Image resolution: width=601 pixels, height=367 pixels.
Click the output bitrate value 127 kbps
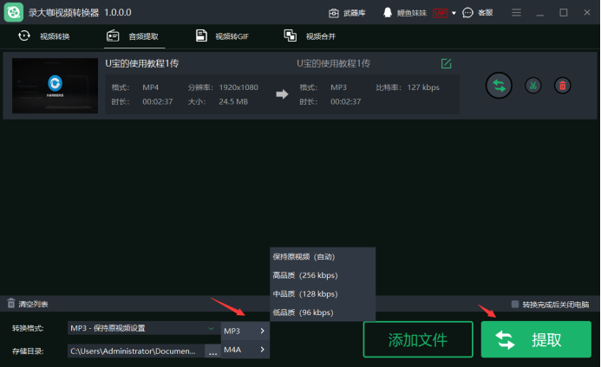pyautogui.click(x=423, y=87)
